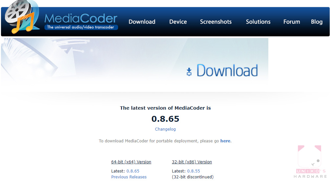Download the latest 64-bit 0.8.65 release
The image size is (330, 181).
133,171
